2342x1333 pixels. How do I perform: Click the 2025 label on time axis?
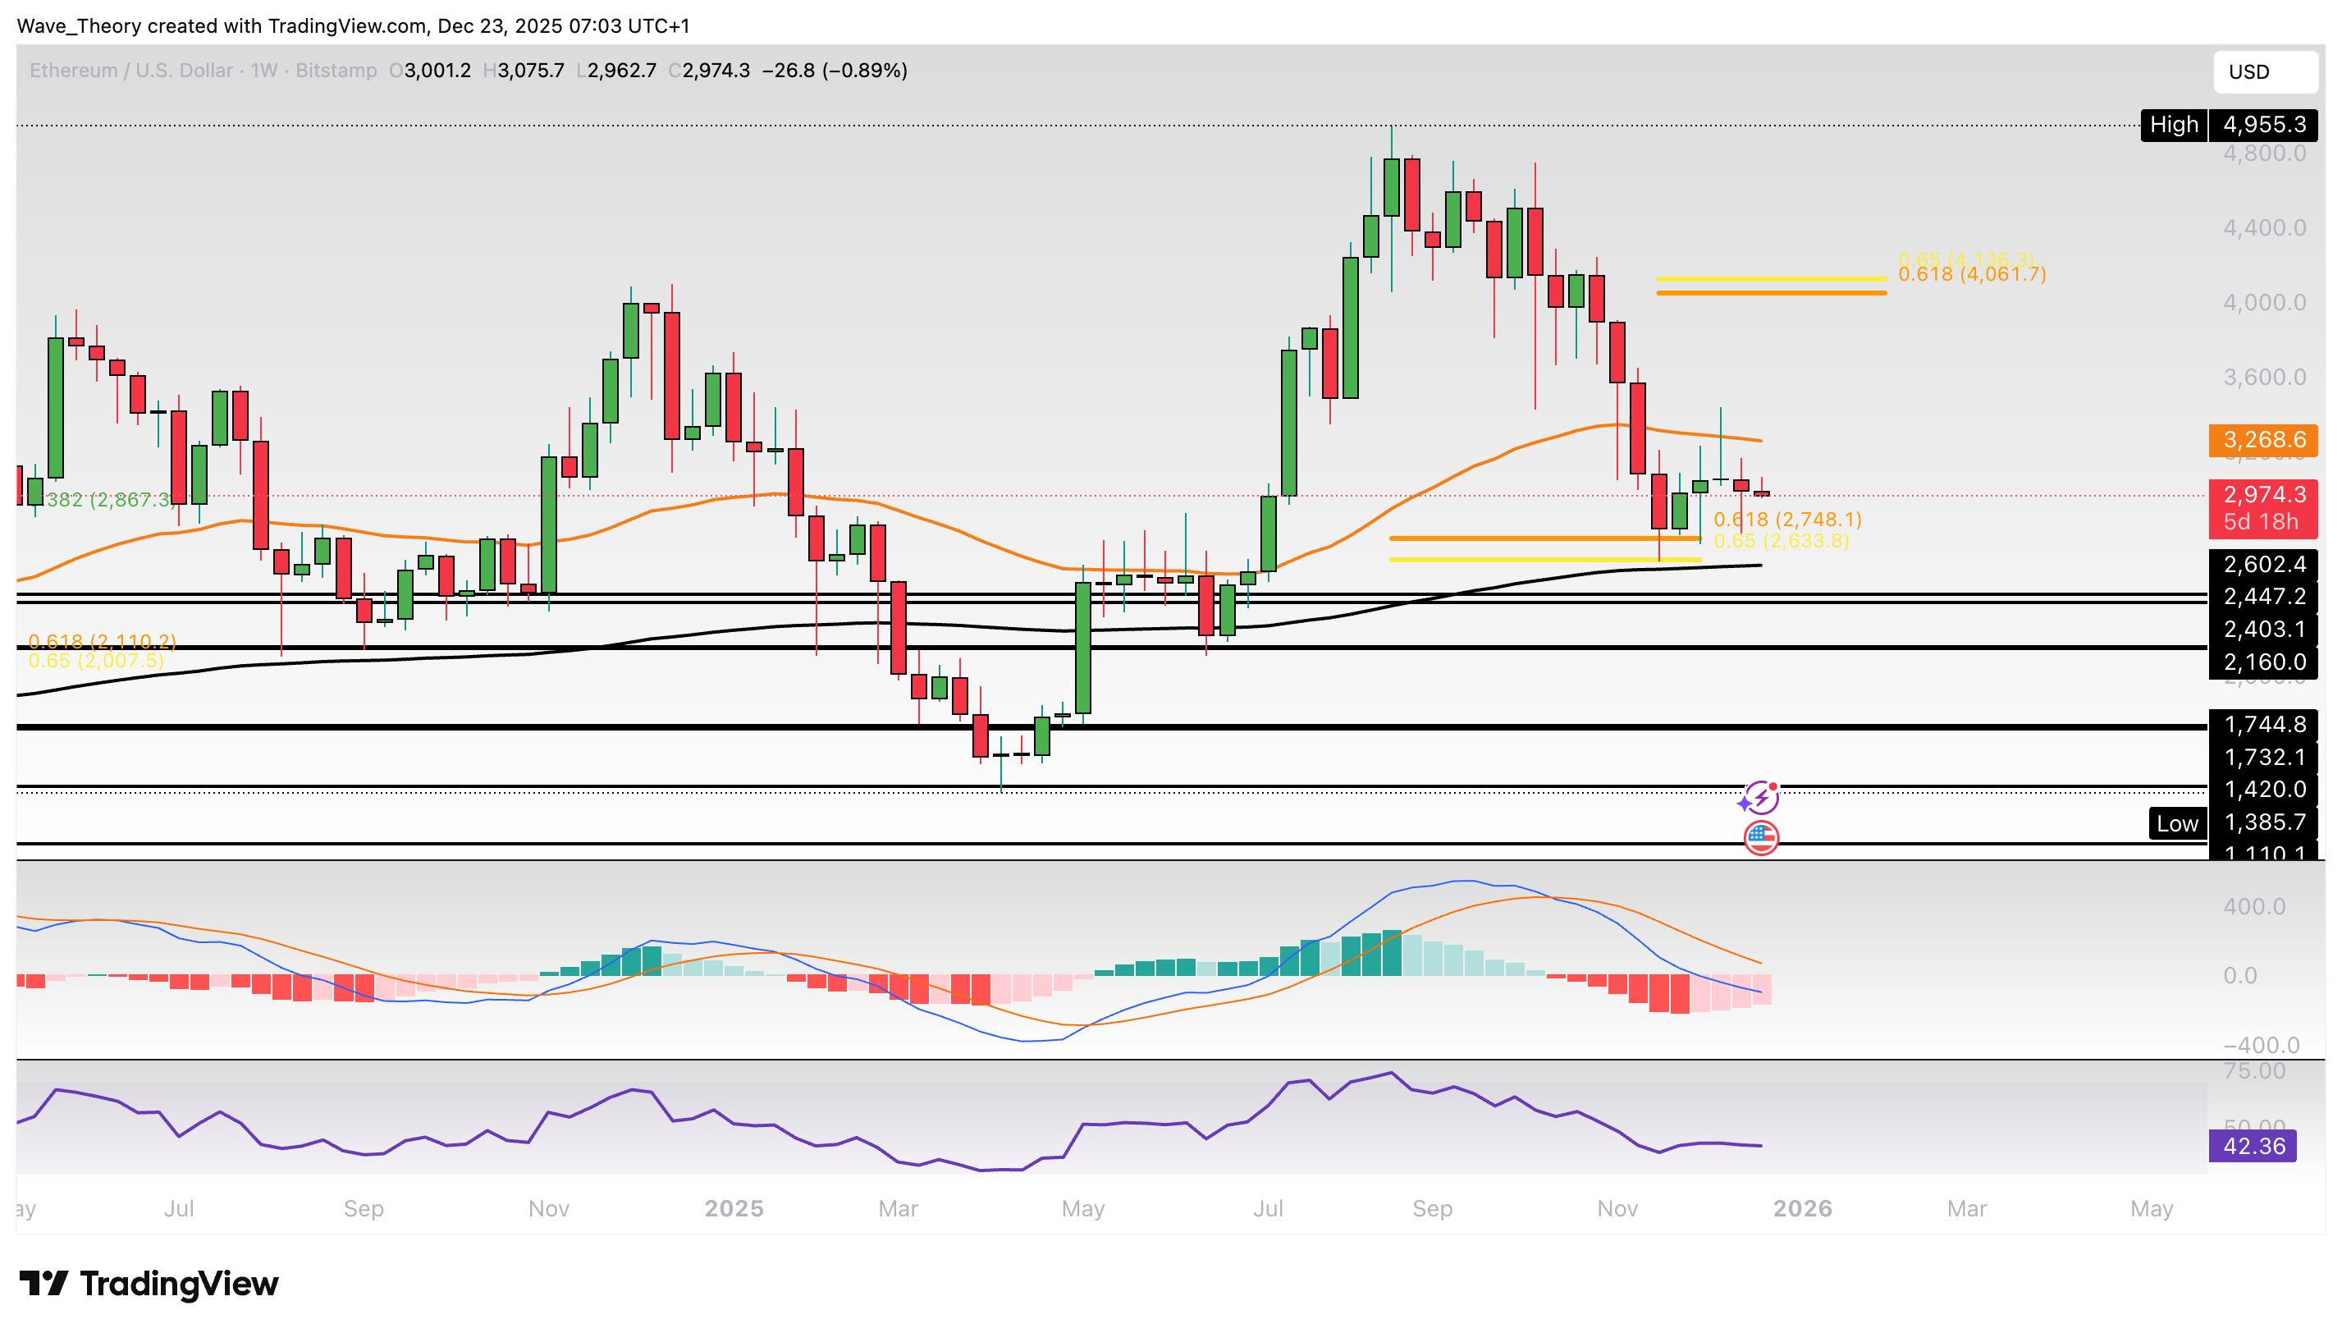[733, 1208]
